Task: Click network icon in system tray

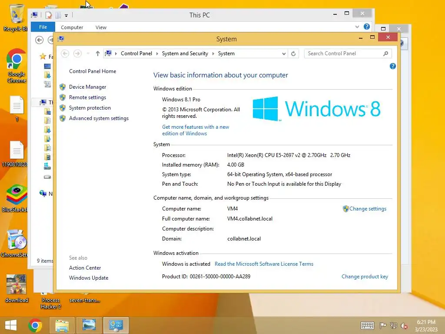Action: coord(393,325)
